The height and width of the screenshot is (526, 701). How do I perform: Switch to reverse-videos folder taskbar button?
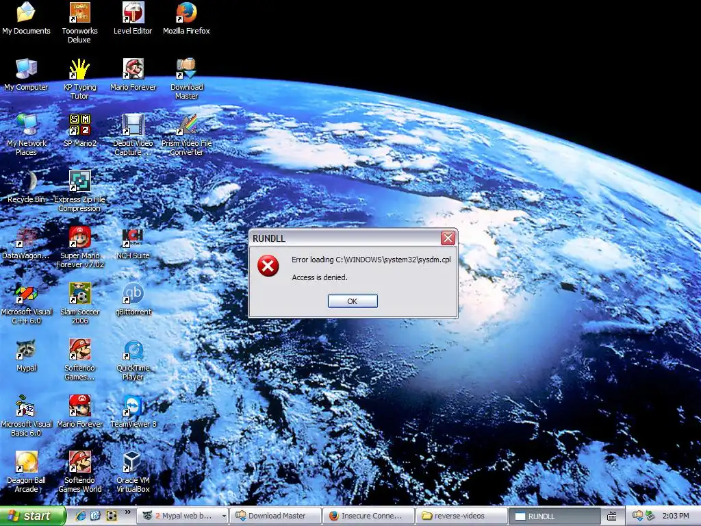pyautogui.click(x=461, y=516)
